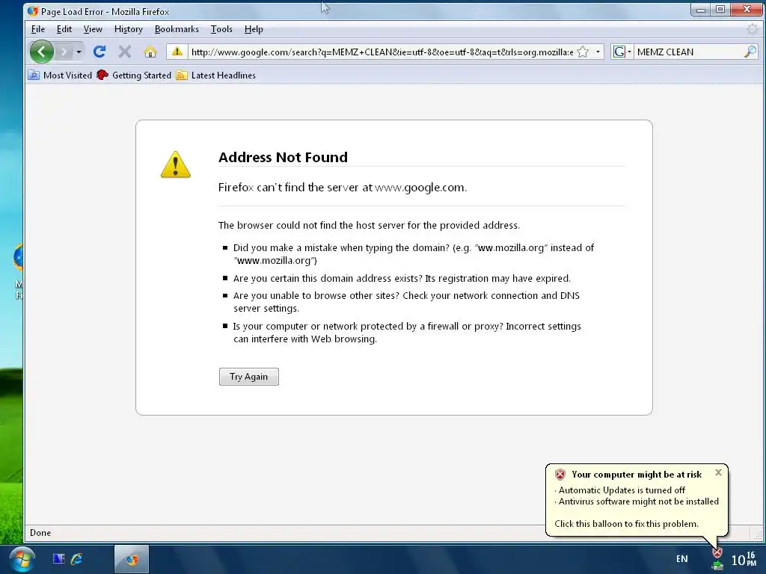Click 'Firefox can't find the server' text
The width and height of the screenshot is (766, 574).
(x=343, y=188)
